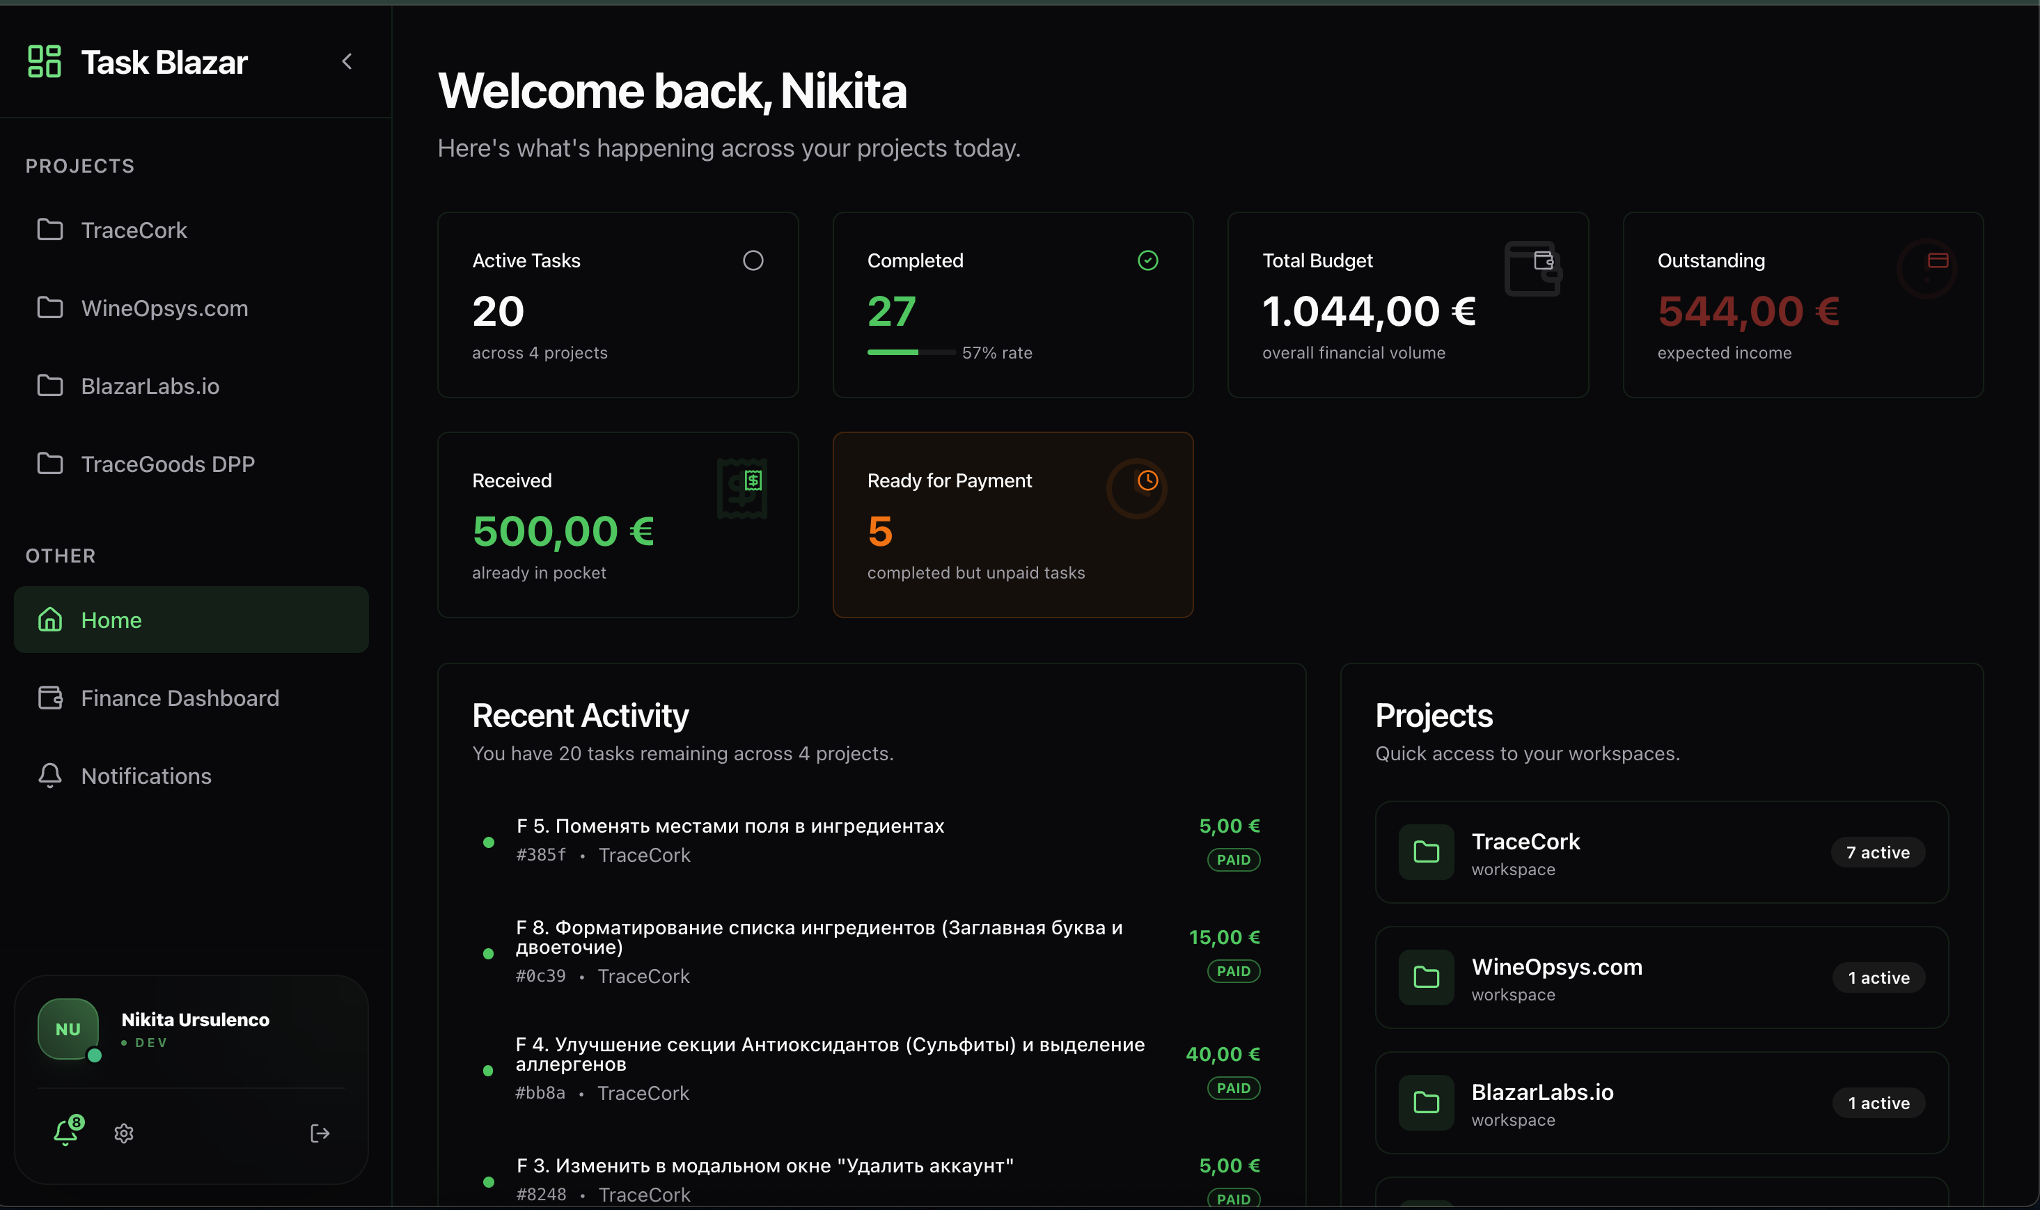
Task: Open the Finance Dashboard page
Action: [x=191, y=698]
